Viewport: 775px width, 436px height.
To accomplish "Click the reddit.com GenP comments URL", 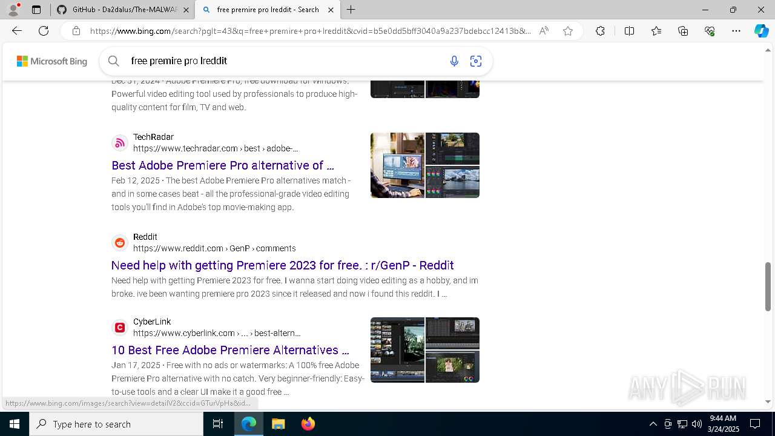I will [214, 248].
